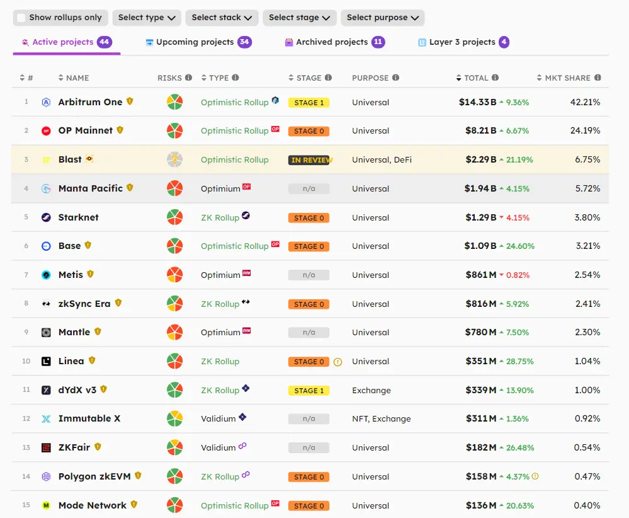
Task: Click the Blast risk pie chart icon
Action: (174, 159)
